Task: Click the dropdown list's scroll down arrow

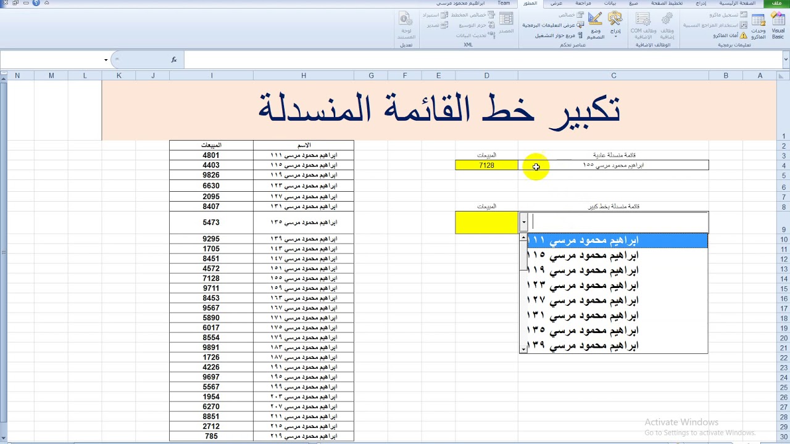Action: 524,349
